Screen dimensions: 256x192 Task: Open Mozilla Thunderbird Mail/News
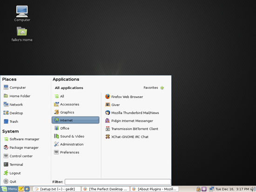pyautogui.click(x=132, y=113)
